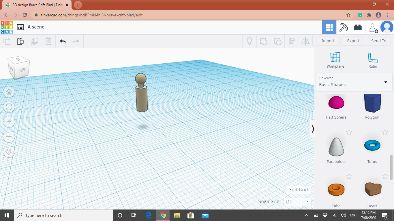Click the shapes panel scrollbar

pyautogui.click(x=391, y=167)
